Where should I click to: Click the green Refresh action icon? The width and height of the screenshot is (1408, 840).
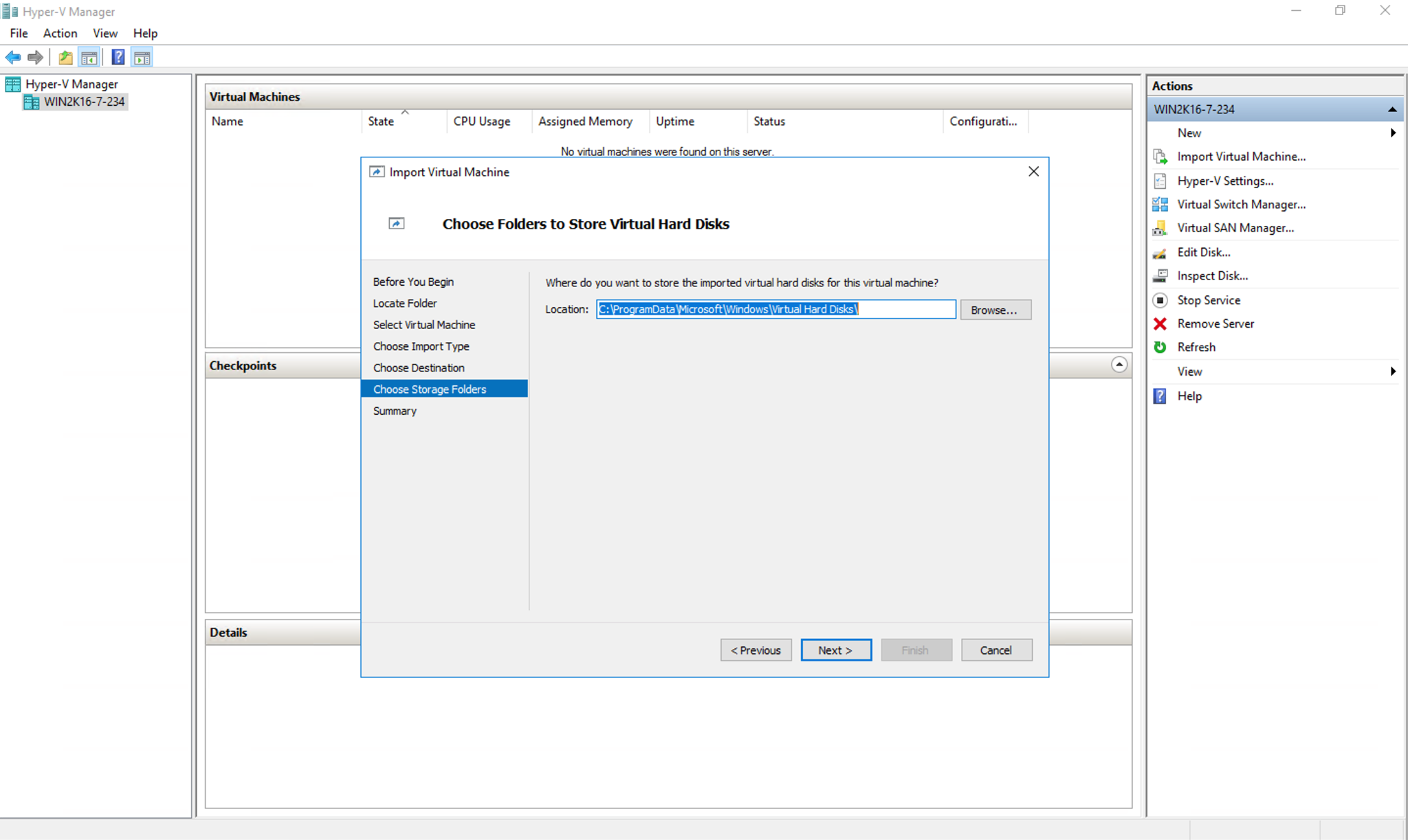1160,347
